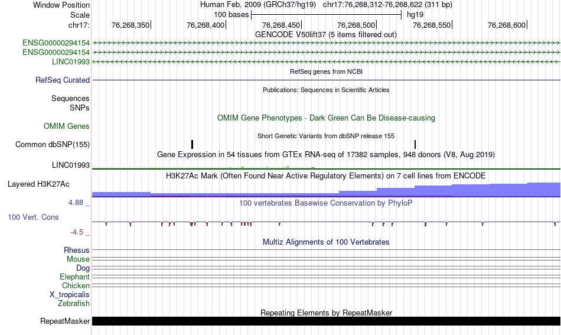Click the hg19 text beside scale bar
This screenshot has height=335, width=561.
pyautogui.click(x=415, y=15)
